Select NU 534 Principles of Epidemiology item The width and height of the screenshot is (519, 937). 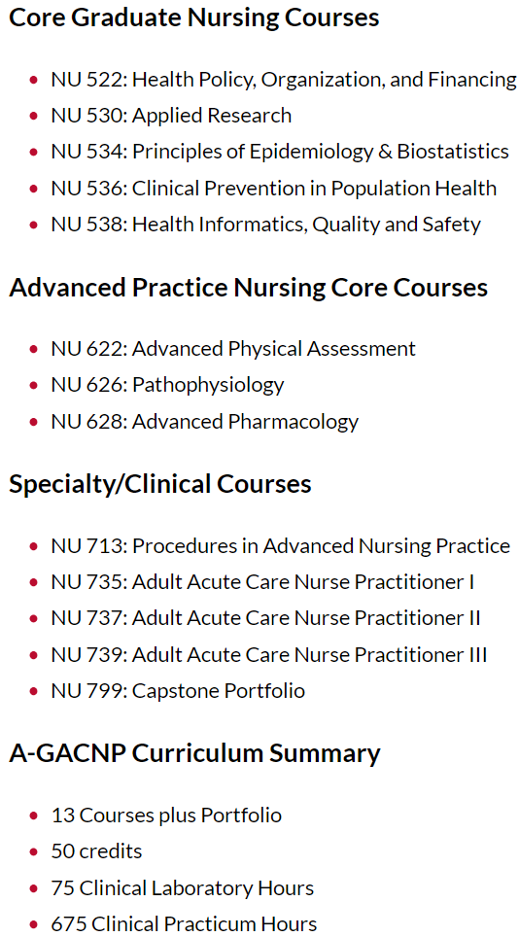point(280,152)
